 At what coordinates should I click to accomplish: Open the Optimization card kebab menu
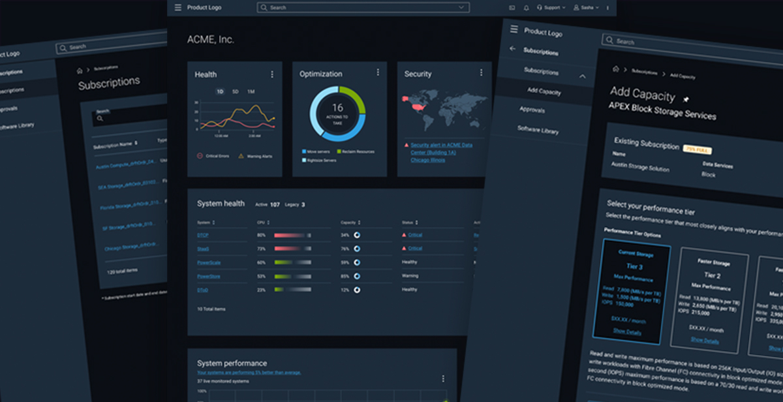pos(377,72)
